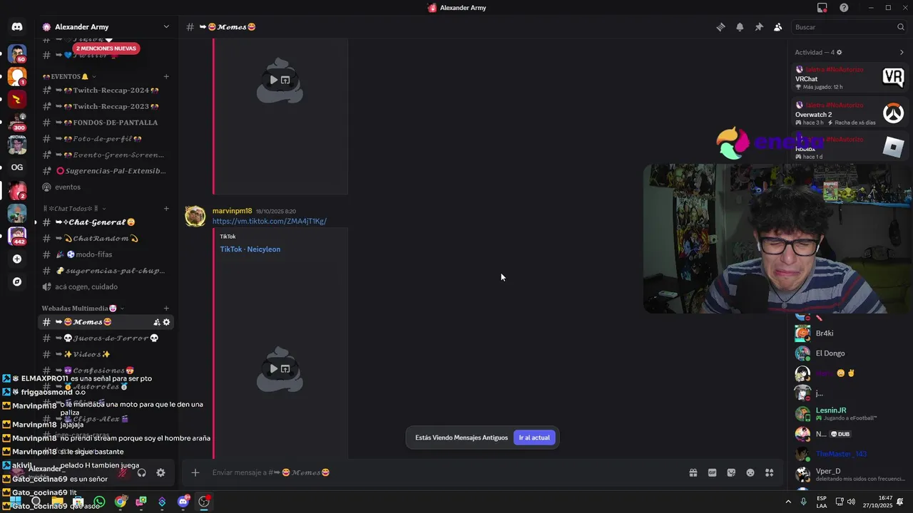
Task: Open Evento-Green-Screen channel
Action: [x=106, y=155]
